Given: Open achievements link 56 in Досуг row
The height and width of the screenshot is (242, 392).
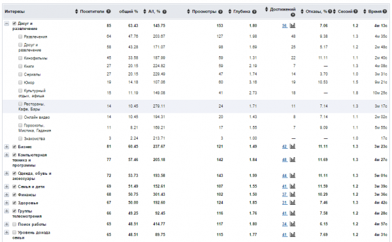Looking at the screenshot, I should 284,25.
